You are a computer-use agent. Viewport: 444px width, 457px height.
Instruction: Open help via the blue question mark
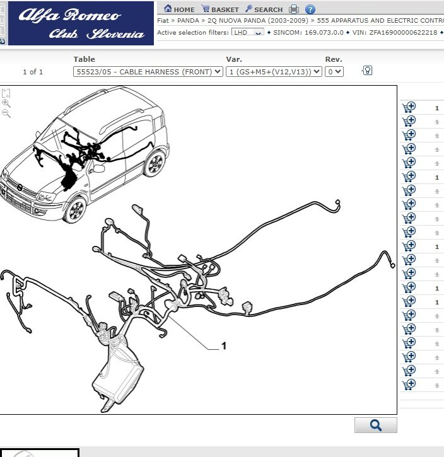[310, 9]
